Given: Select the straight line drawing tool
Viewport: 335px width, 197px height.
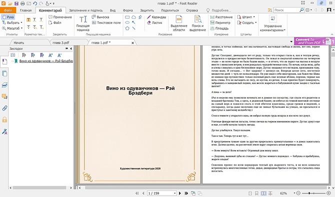Looking at the screenshot, I should click(x=133, y=28).
